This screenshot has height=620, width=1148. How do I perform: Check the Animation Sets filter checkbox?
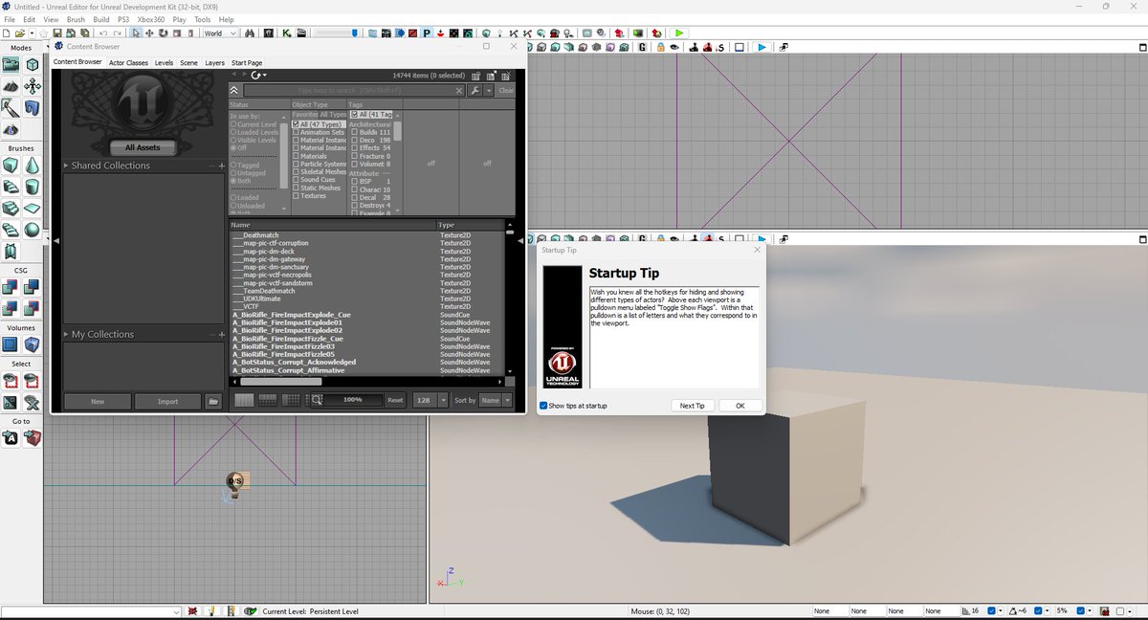[x=297, y=132]
